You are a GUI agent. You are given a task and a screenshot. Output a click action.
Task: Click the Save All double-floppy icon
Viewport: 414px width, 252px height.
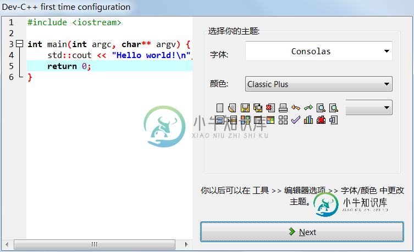click(258, 108)
